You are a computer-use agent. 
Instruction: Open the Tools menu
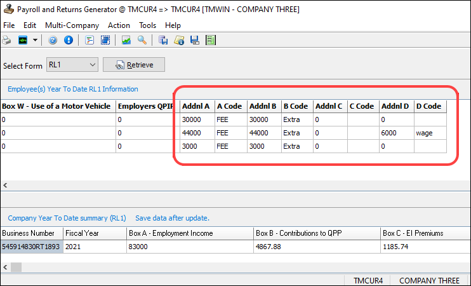pos(147,25)
